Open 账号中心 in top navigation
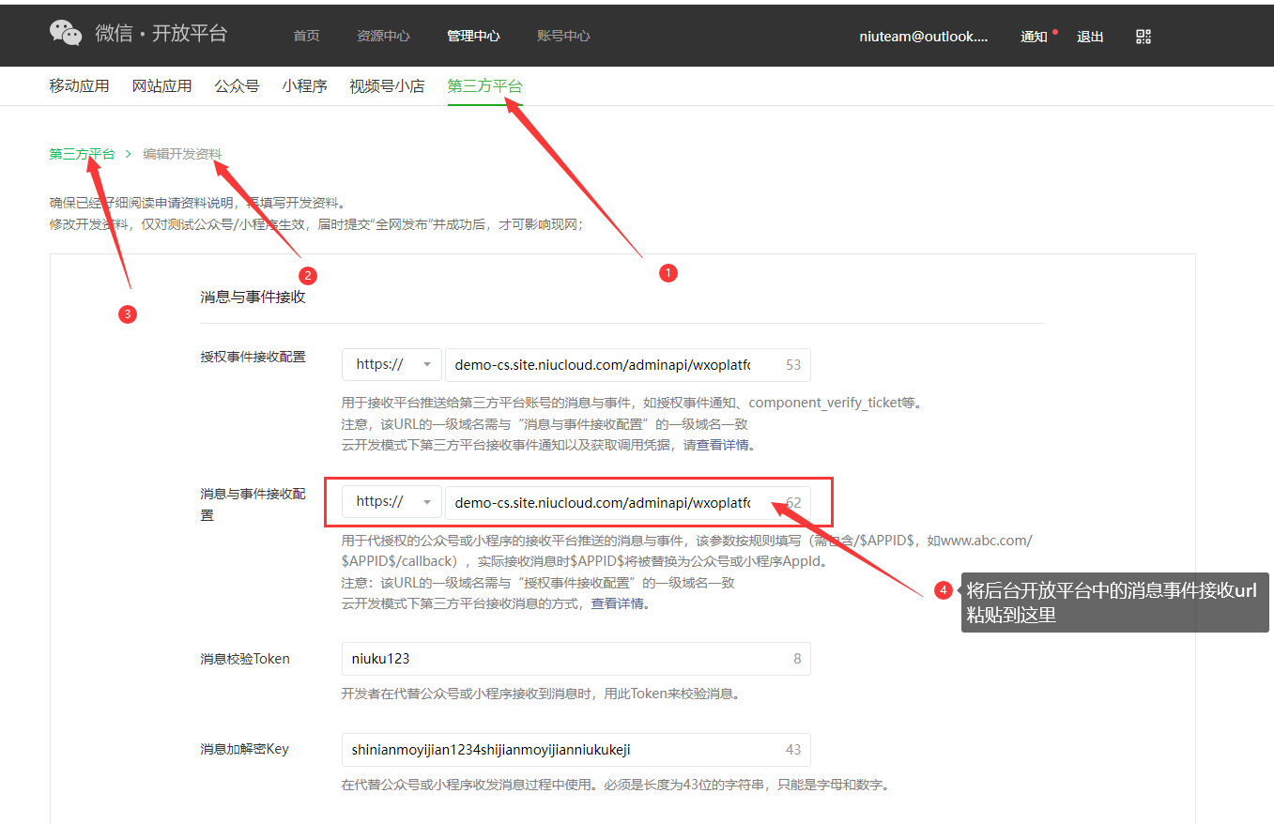 563,36
